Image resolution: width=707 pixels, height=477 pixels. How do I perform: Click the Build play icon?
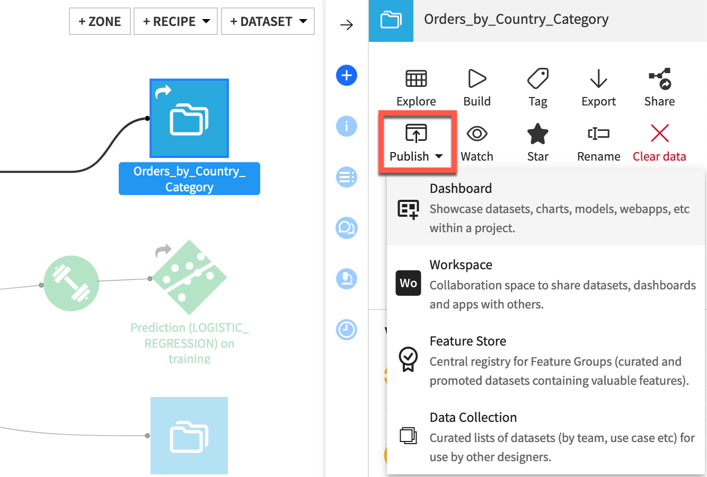pyautogui.click(x=477, y=78)
